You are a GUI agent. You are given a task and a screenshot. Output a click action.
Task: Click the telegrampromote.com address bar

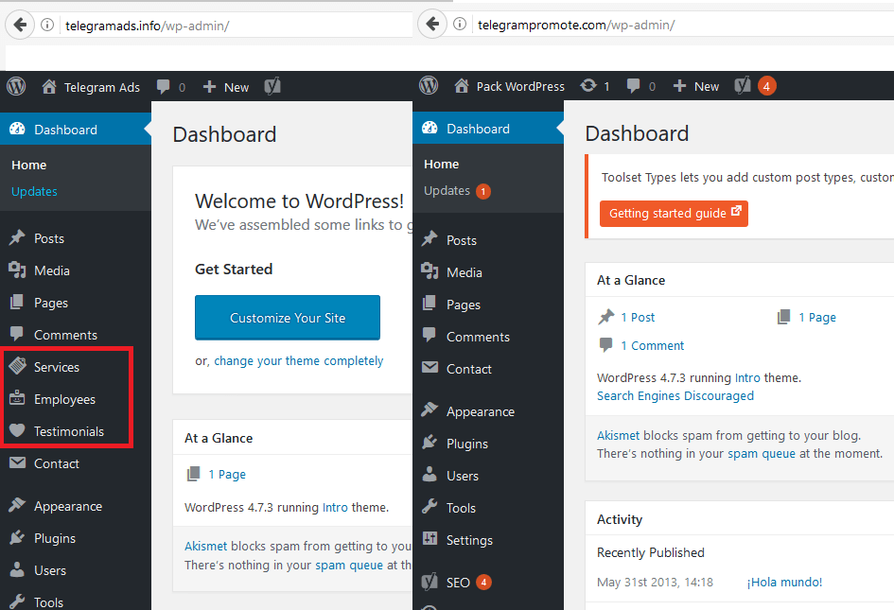683,26
